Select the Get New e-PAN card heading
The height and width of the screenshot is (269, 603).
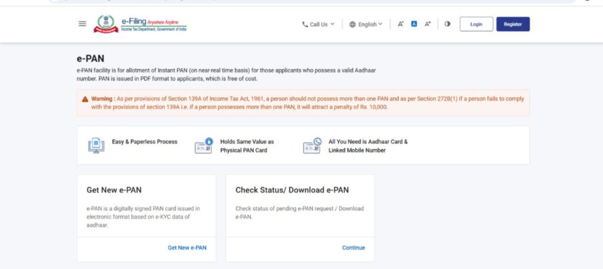coord(114,190)
